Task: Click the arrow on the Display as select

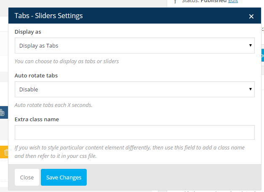Action: pyautogui.click(x=251, y=45)
